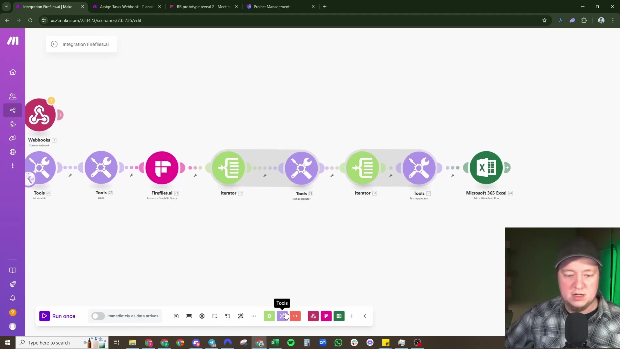Open the Help question mark icon
620x349 pixels.
(13, 312)
